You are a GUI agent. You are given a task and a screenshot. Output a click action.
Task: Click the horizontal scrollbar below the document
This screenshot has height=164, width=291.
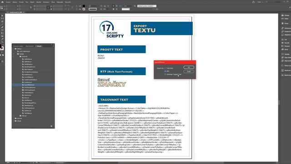click(x=171, y=163)
